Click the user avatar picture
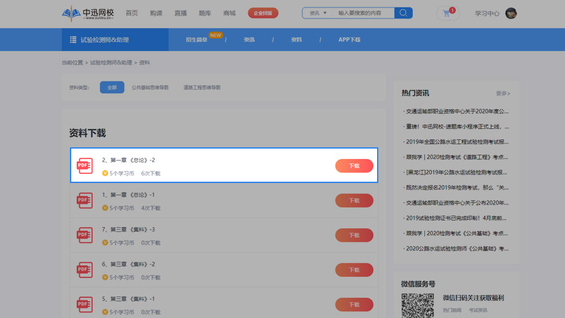 pos(511,13)
